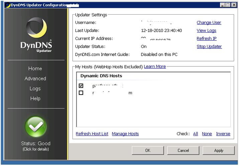Click the Apply button
This screenshot has height=166, width=239.
(x=218, y=150)
